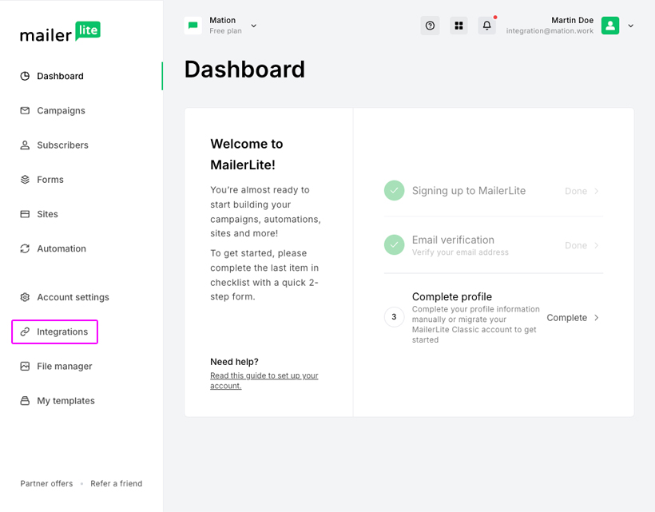The height and width of the screenshot is (512, 655).
Task: Open the apps grid icon
Action: [458, 26]
